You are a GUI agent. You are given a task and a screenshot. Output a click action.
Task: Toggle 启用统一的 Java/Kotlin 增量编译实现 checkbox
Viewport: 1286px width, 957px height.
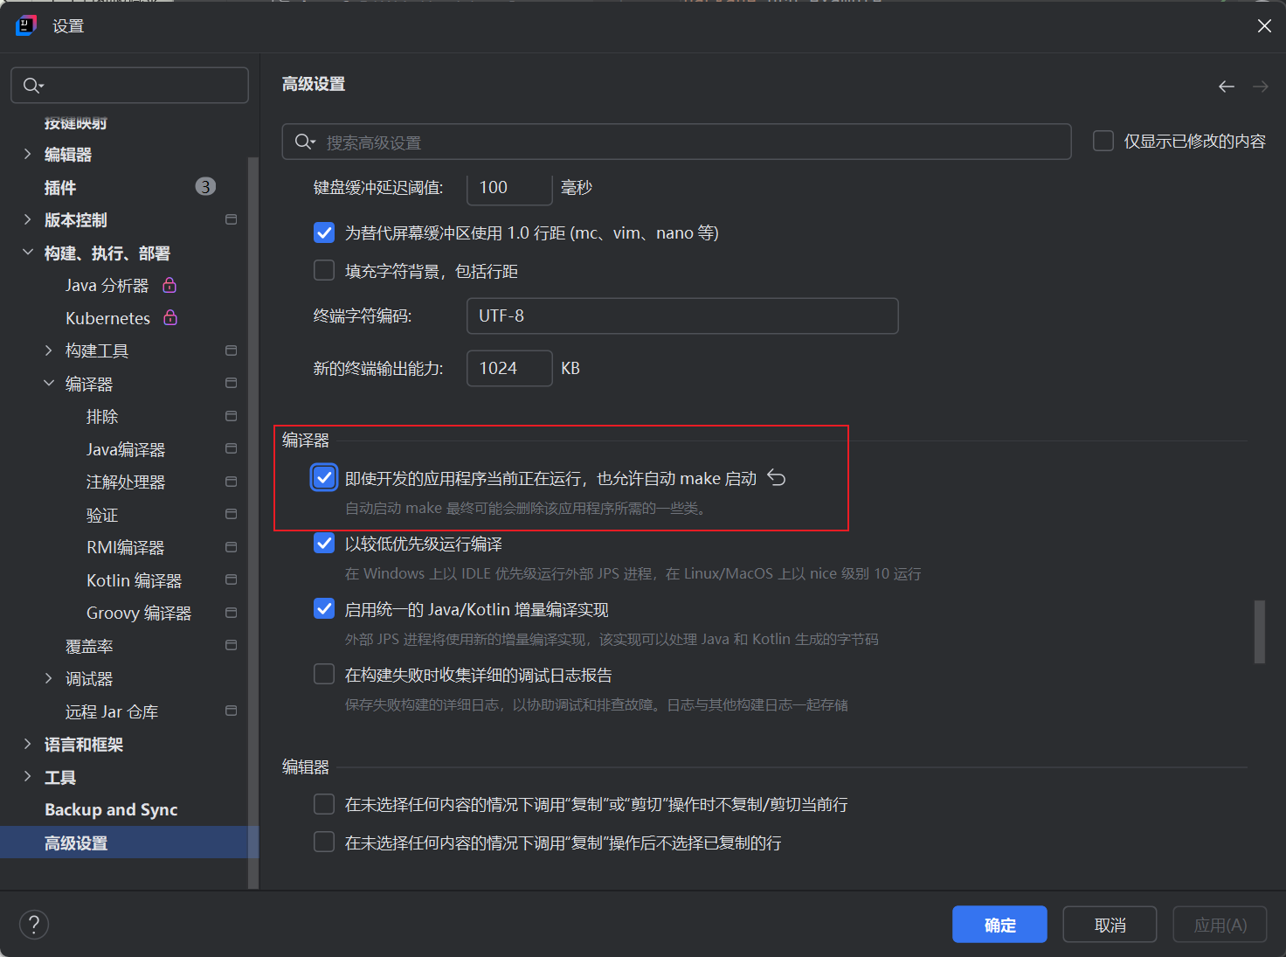click(x=324, y=608)
